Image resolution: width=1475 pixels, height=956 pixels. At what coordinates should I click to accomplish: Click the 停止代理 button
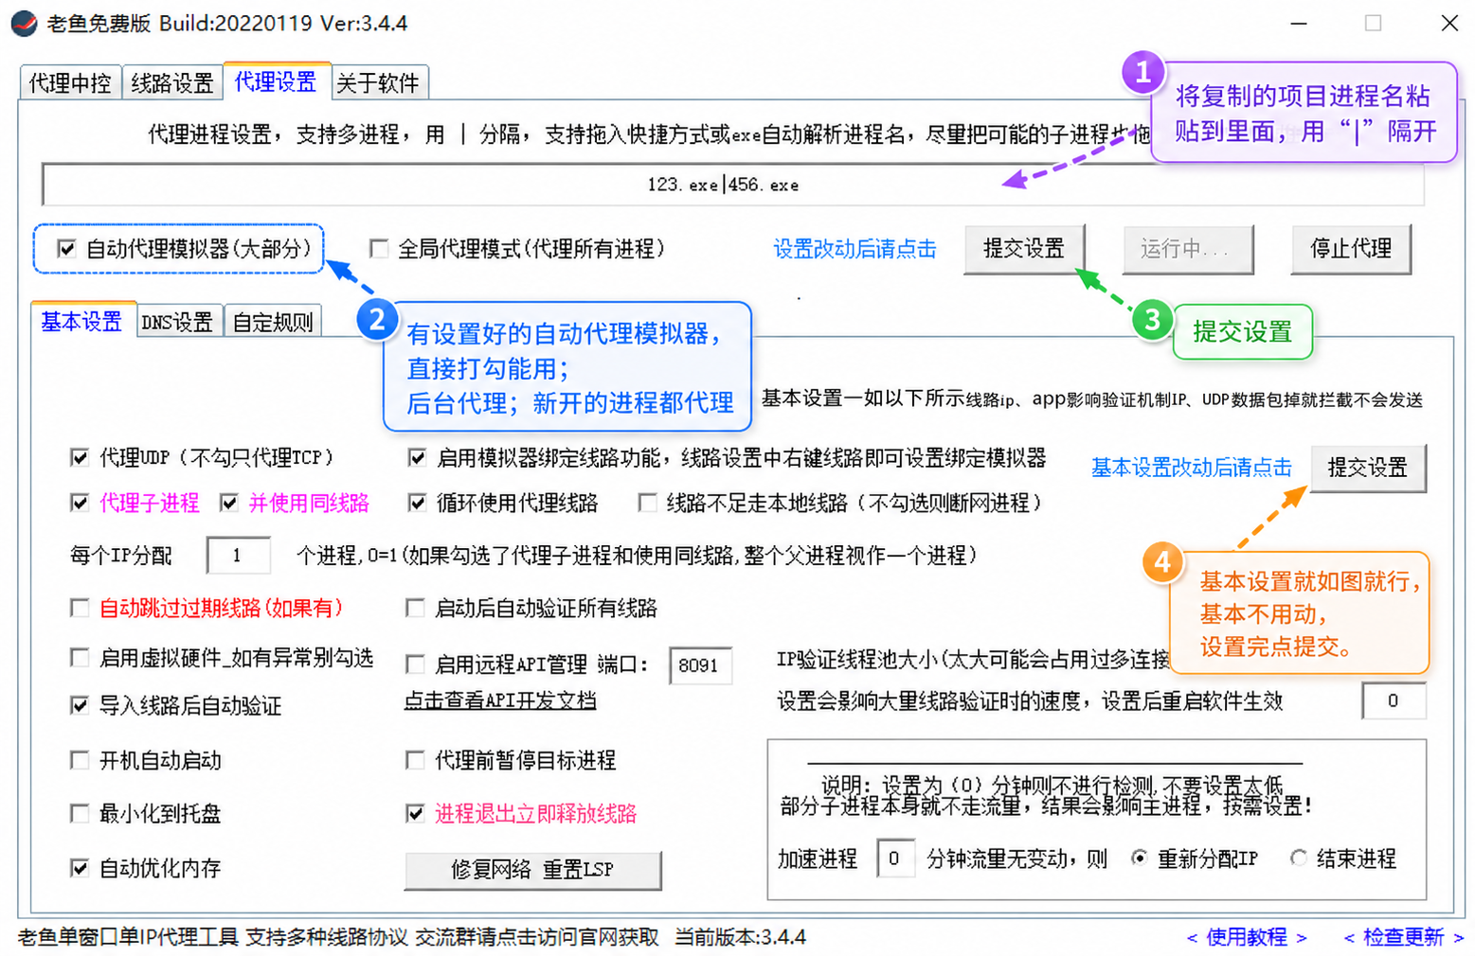[x=1351, y=249]
